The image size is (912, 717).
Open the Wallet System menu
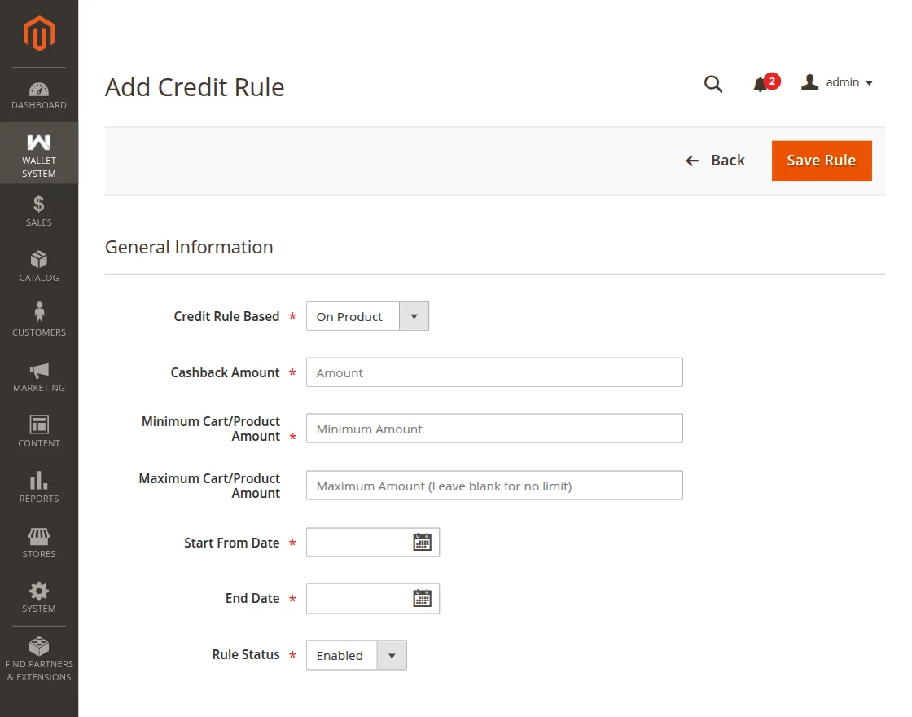pyautogui.click(x=39, y=154)
